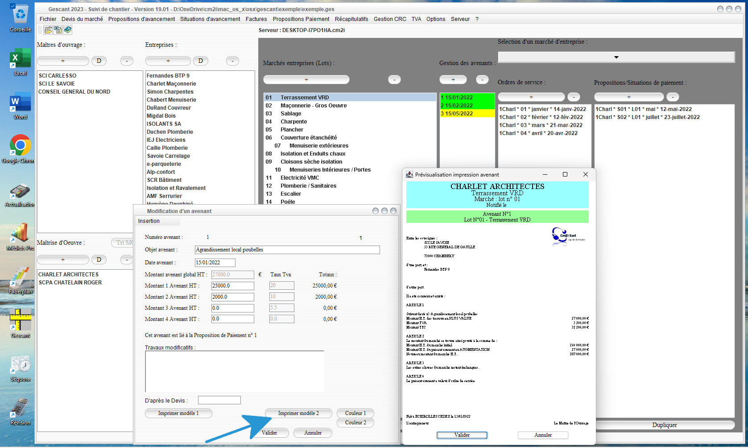Screen dimensions: 748x448
Task: Click the Objet avenant text field
Action: coord(287,250)
